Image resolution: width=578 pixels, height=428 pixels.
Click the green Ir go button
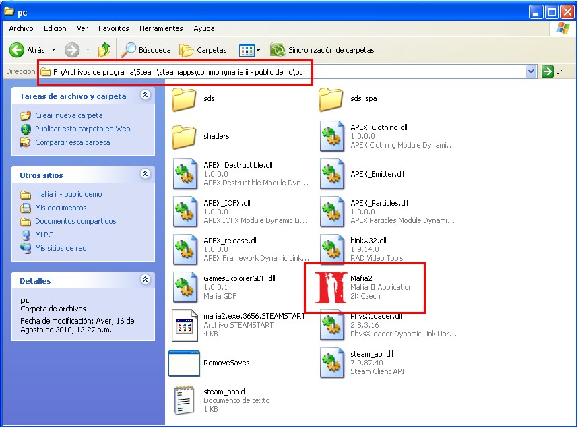point(552,71)
